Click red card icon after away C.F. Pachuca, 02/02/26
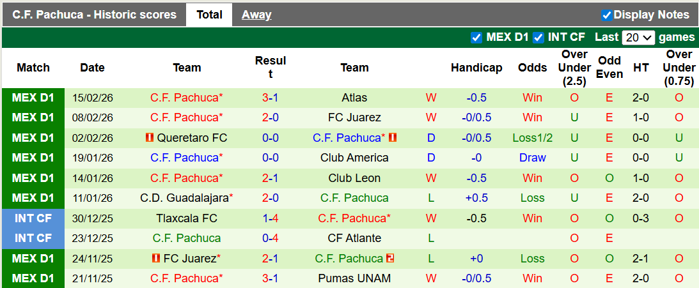 (x=393, y=138)
